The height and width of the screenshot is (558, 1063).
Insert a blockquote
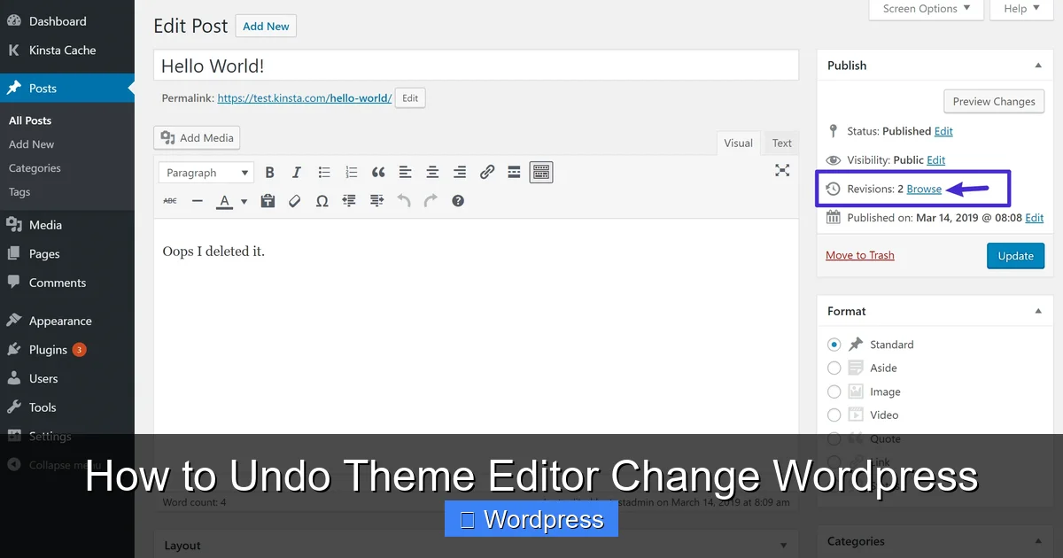378,173
